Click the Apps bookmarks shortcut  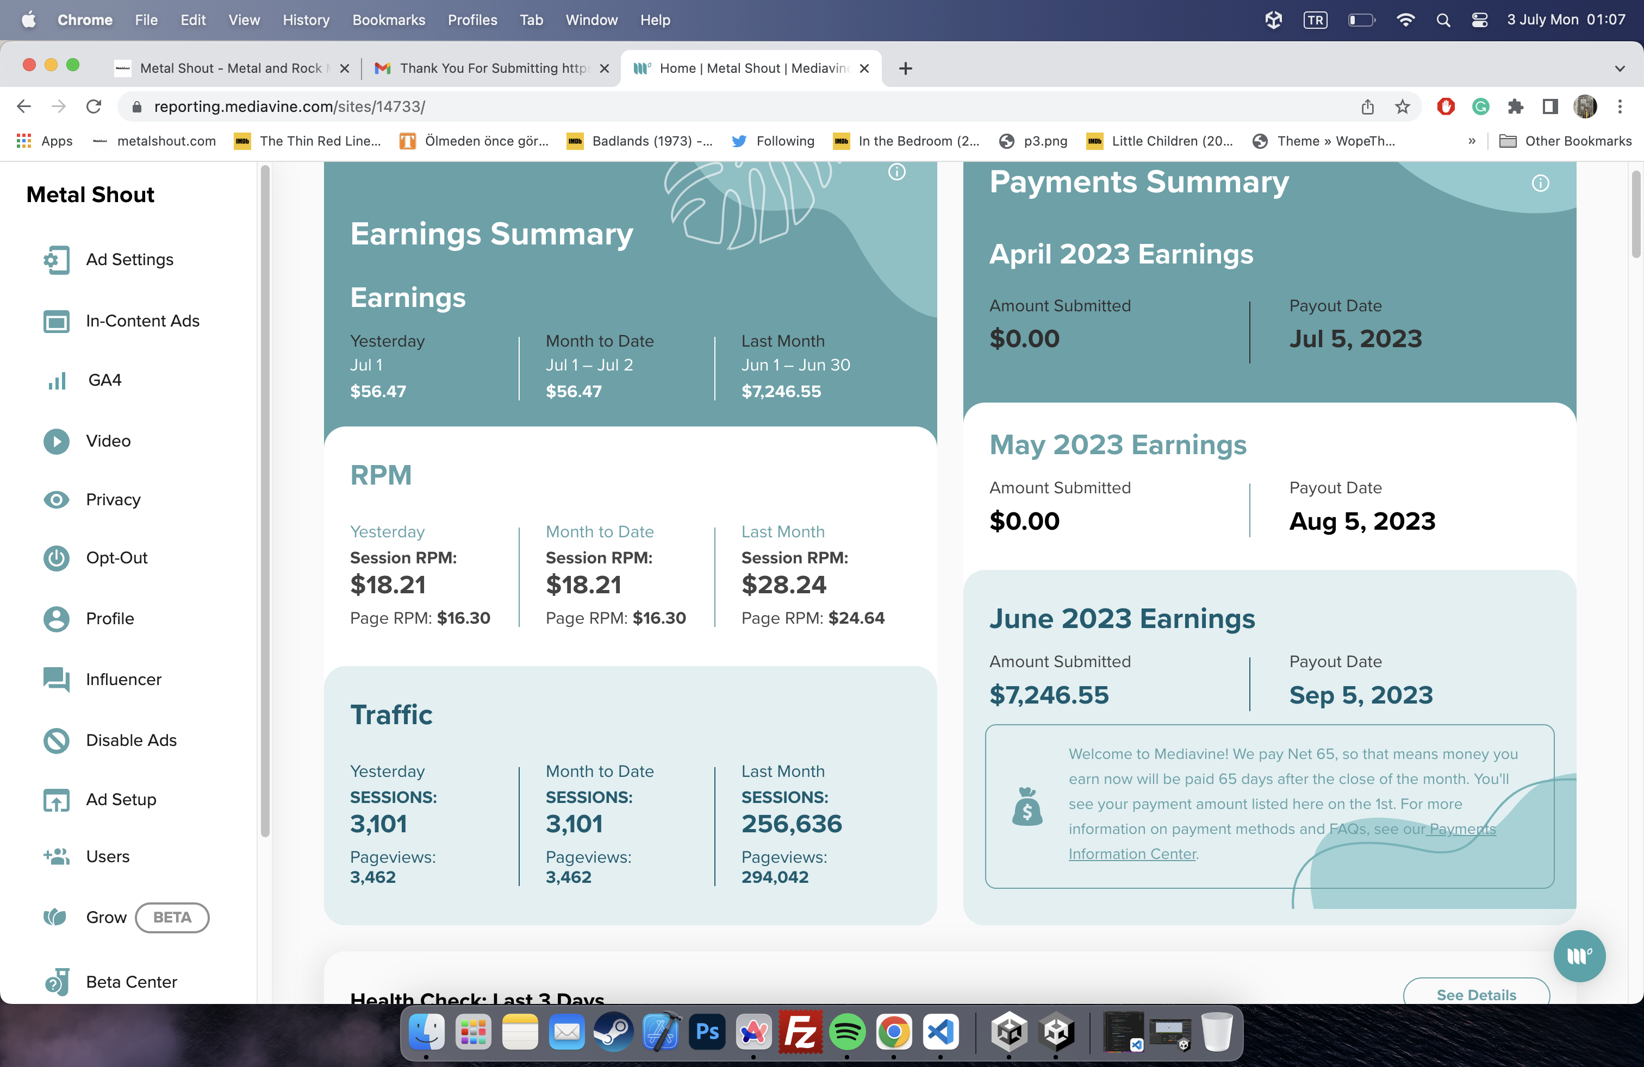[x=44, y=141]
